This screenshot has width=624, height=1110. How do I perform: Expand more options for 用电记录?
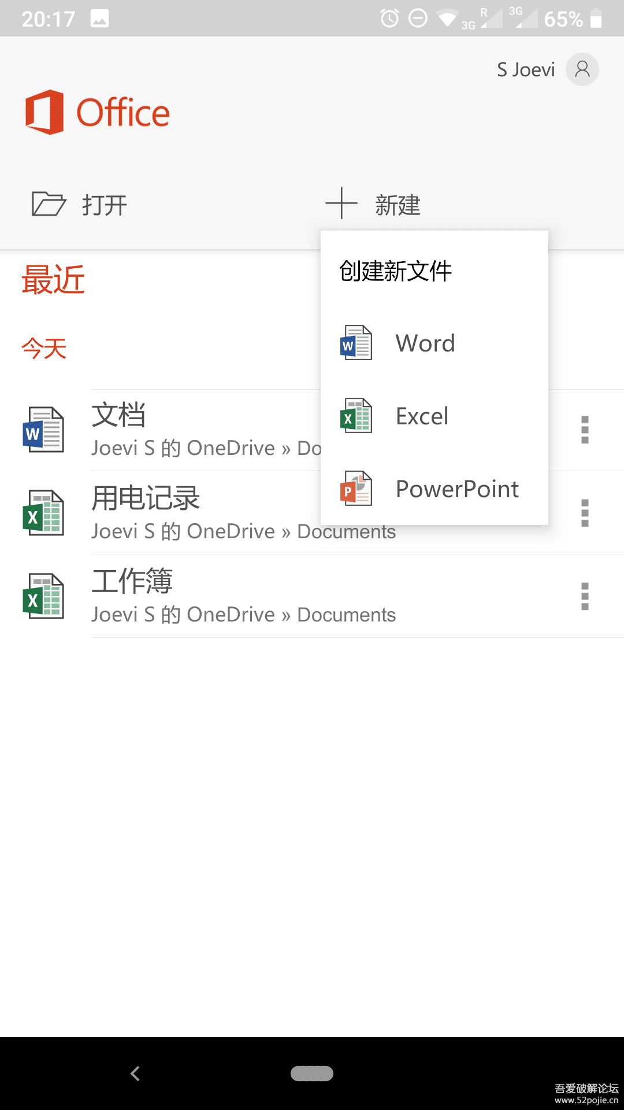pyautogui.click(x=585, y=513)
